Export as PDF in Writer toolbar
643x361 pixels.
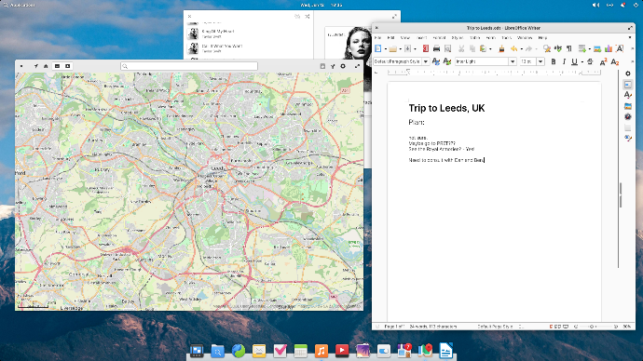tap(426, 48)
